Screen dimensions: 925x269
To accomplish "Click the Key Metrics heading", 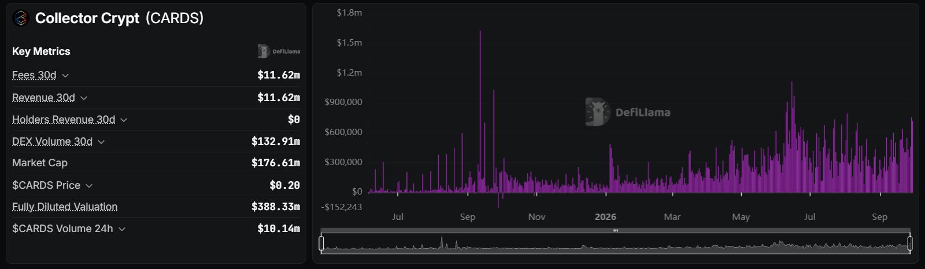I will [x=41, y=51].
